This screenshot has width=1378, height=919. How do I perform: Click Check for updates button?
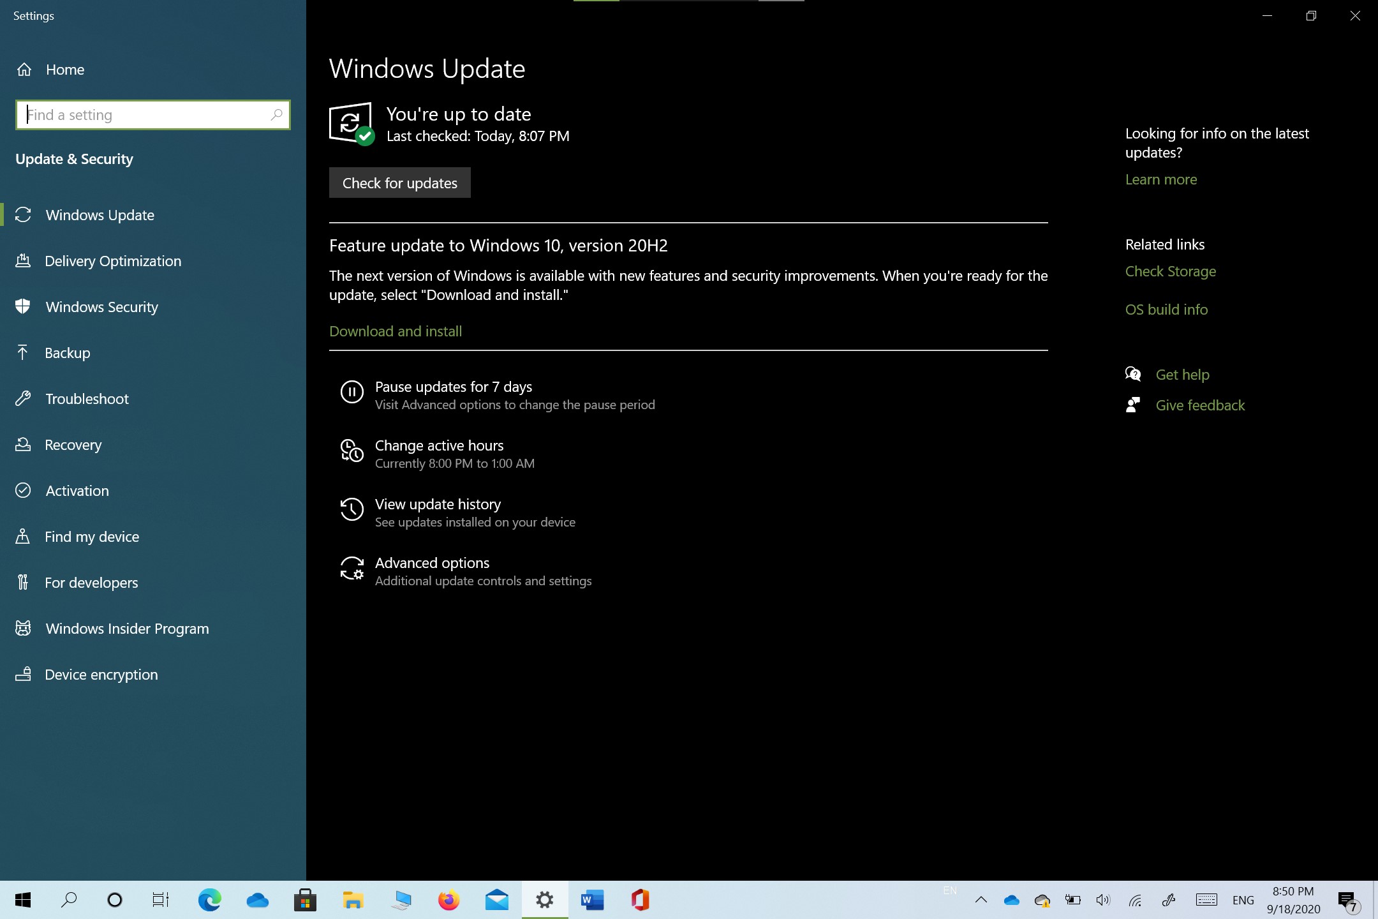tap(400, 183)
